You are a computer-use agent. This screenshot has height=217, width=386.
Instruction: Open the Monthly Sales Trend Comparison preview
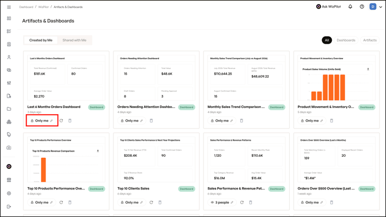[247, 77]
